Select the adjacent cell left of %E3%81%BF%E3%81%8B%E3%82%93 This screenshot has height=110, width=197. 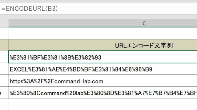click(x=4, y=57)
